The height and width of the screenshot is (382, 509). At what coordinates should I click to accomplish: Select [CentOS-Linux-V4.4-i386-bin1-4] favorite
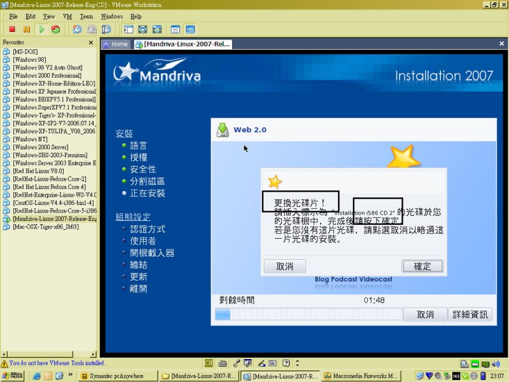(53, 202)
